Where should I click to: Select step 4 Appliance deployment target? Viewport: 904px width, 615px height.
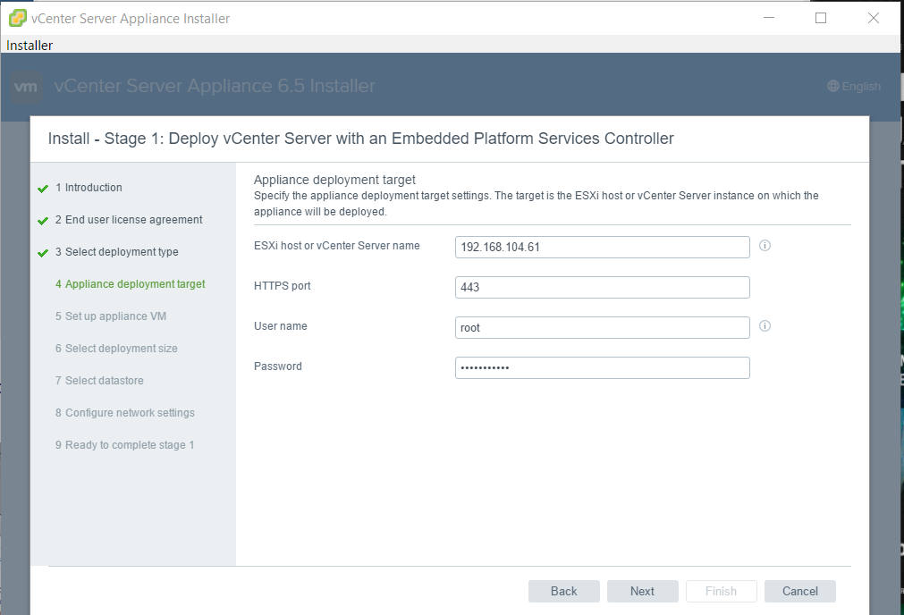(x=131, y=284)
